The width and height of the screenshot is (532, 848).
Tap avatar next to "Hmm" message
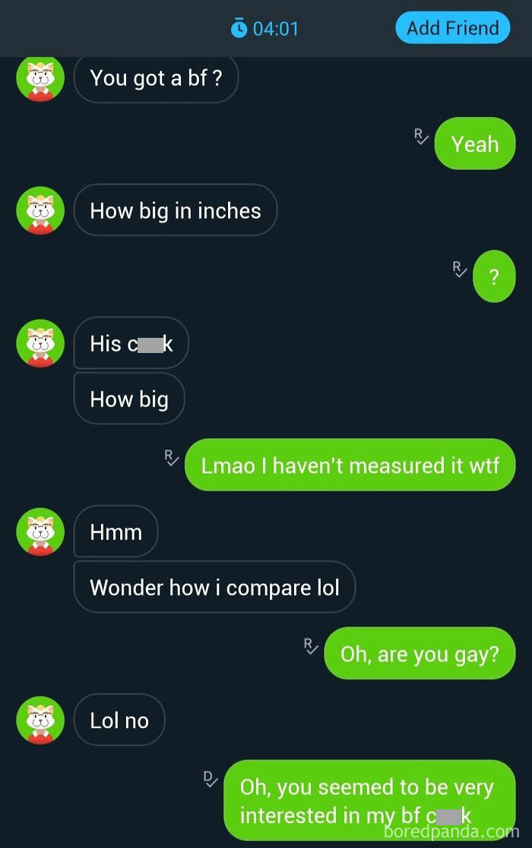tap(40, 531)
